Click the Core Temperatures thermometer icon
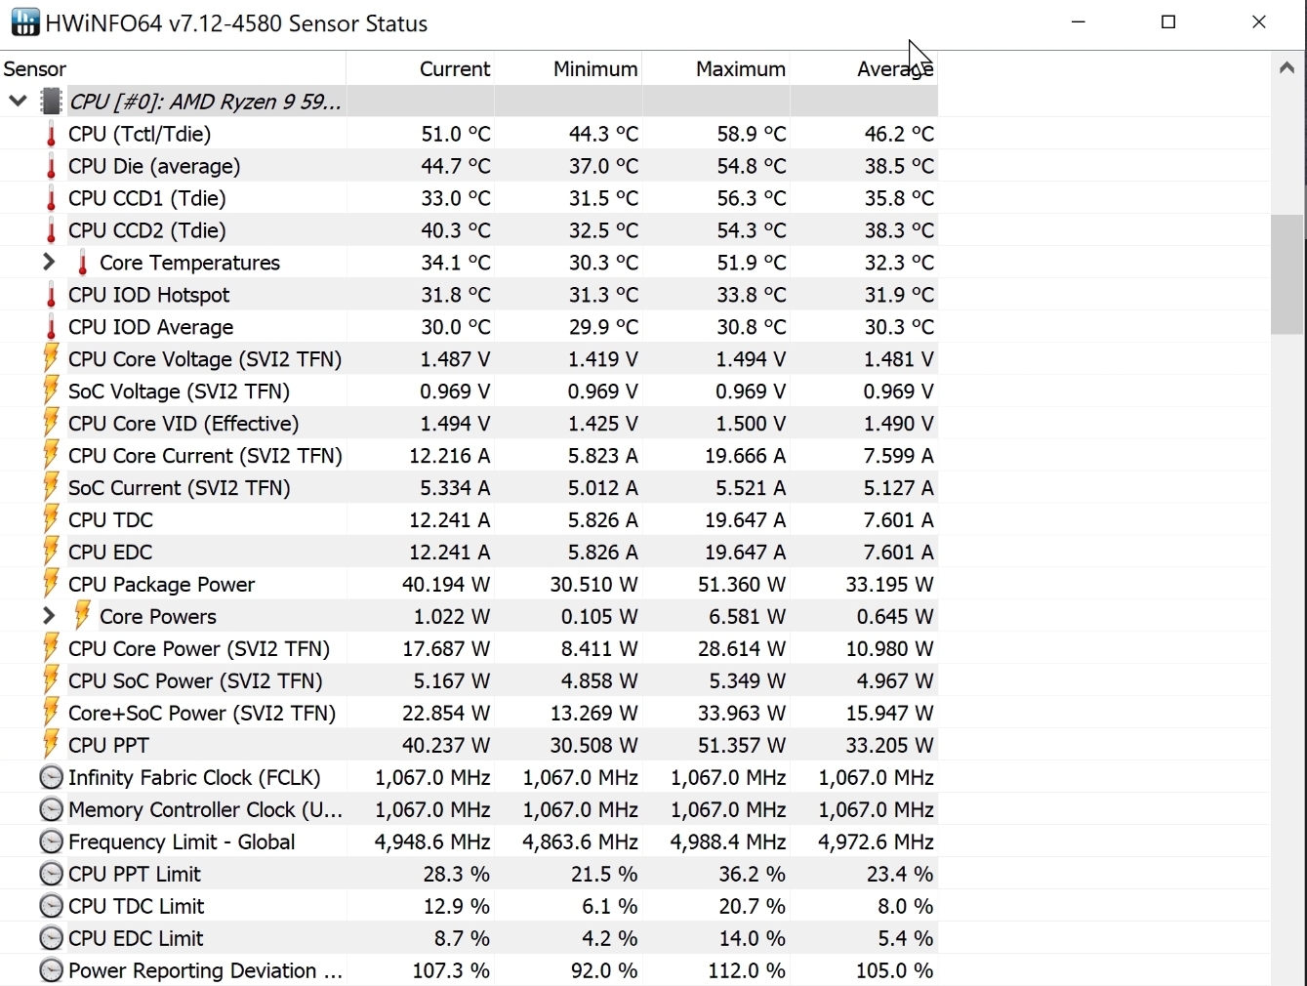 click(83, 264)
